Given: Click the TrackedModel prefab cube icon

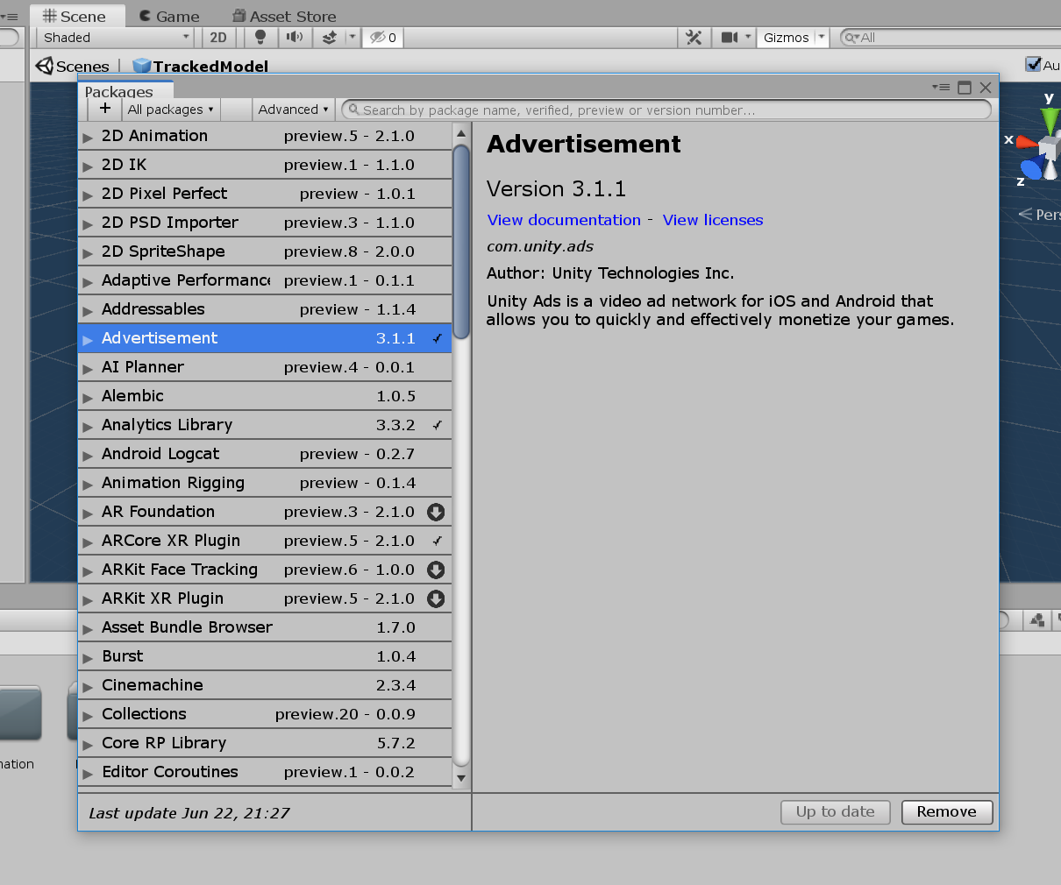Looking at the screenshot, I should coord(141,66).
